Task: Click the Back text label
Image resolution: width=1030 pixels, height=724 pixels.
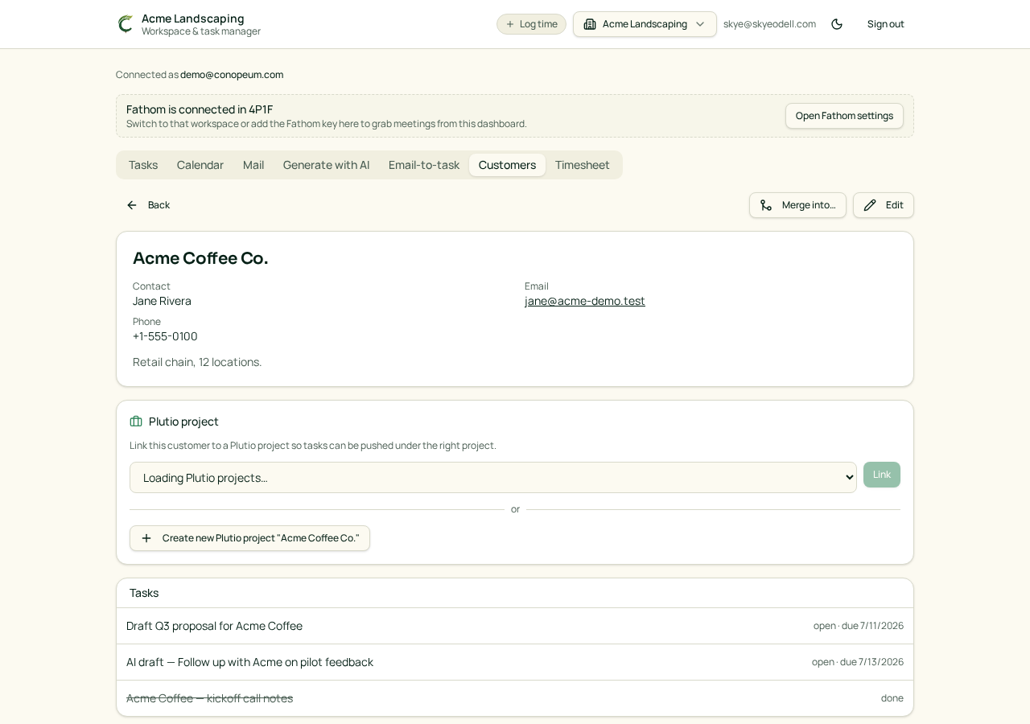Action: pyautogui.click(x=159, y=205)
